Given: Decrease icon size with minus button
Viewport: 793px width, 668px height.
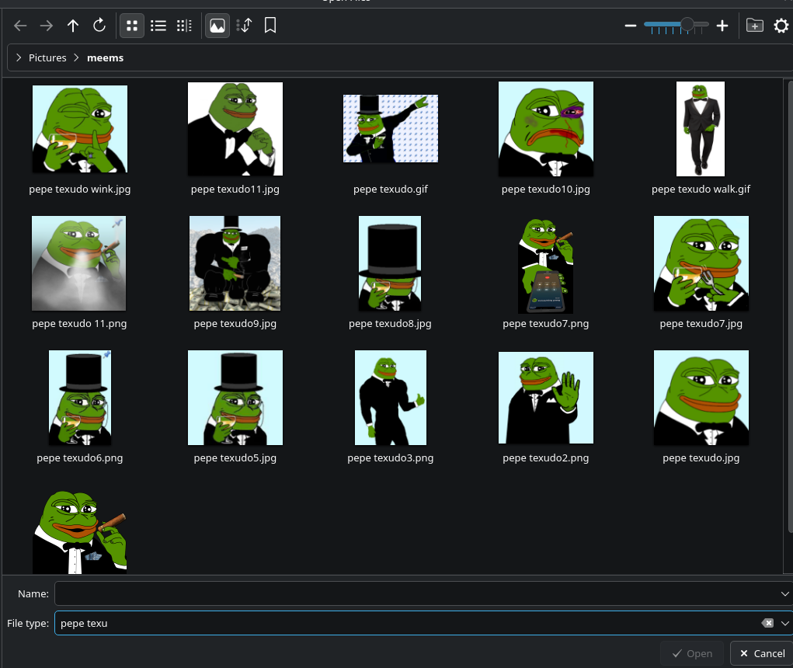Looking at the screenshot, I should point(630,26).
